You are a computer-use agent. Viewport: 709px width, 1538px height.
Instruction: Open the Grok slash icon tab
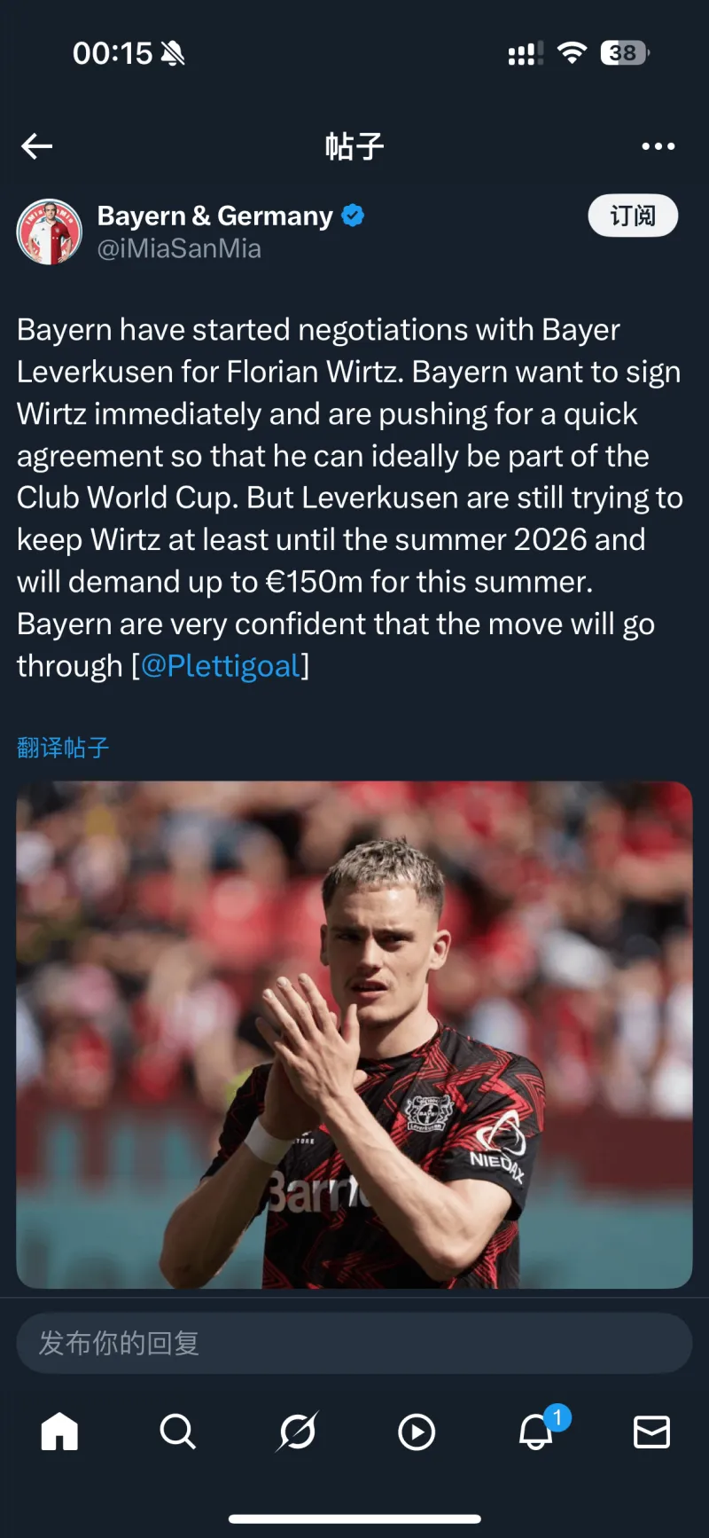(297, 1431)
